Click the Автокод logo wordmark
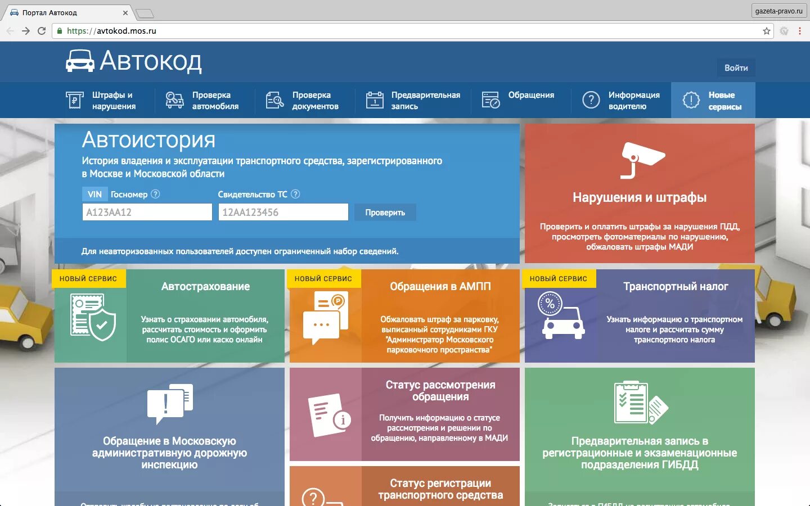Viewport: 810px width, 506px height. click(x=151, y=61)
